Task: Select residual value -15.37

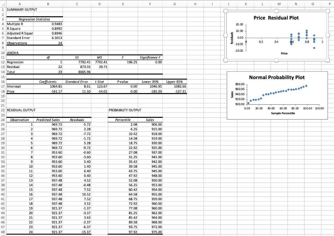Action: (77, 232)
